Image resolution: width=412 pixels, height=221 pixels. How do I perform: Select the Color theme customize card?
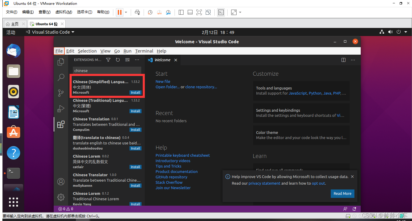point(301,135)
